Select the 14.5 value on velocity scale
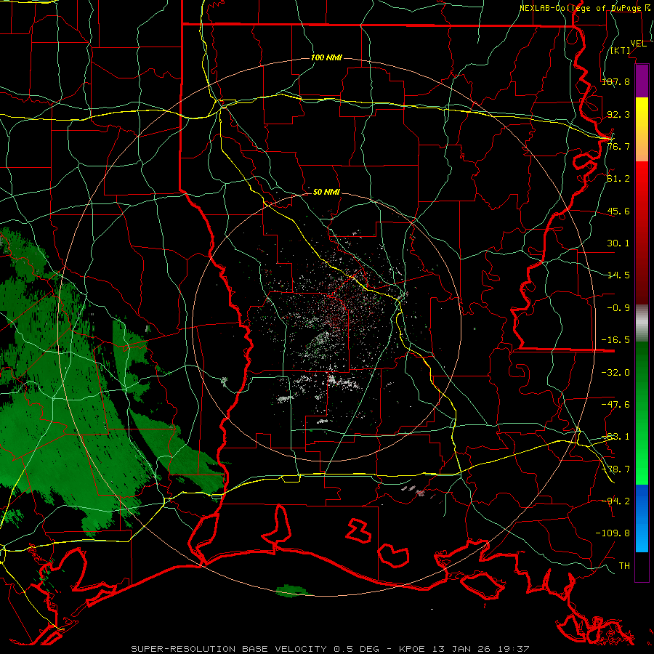Screen dimensions: 654x654 click(x=618, y=275)
